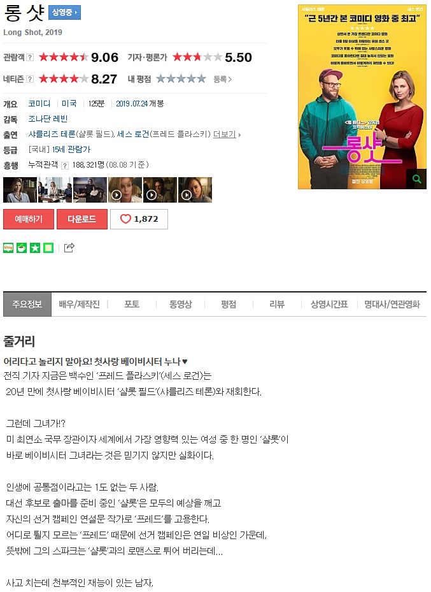Open the 상영중 dropdown badge

[x=64, y=13]
